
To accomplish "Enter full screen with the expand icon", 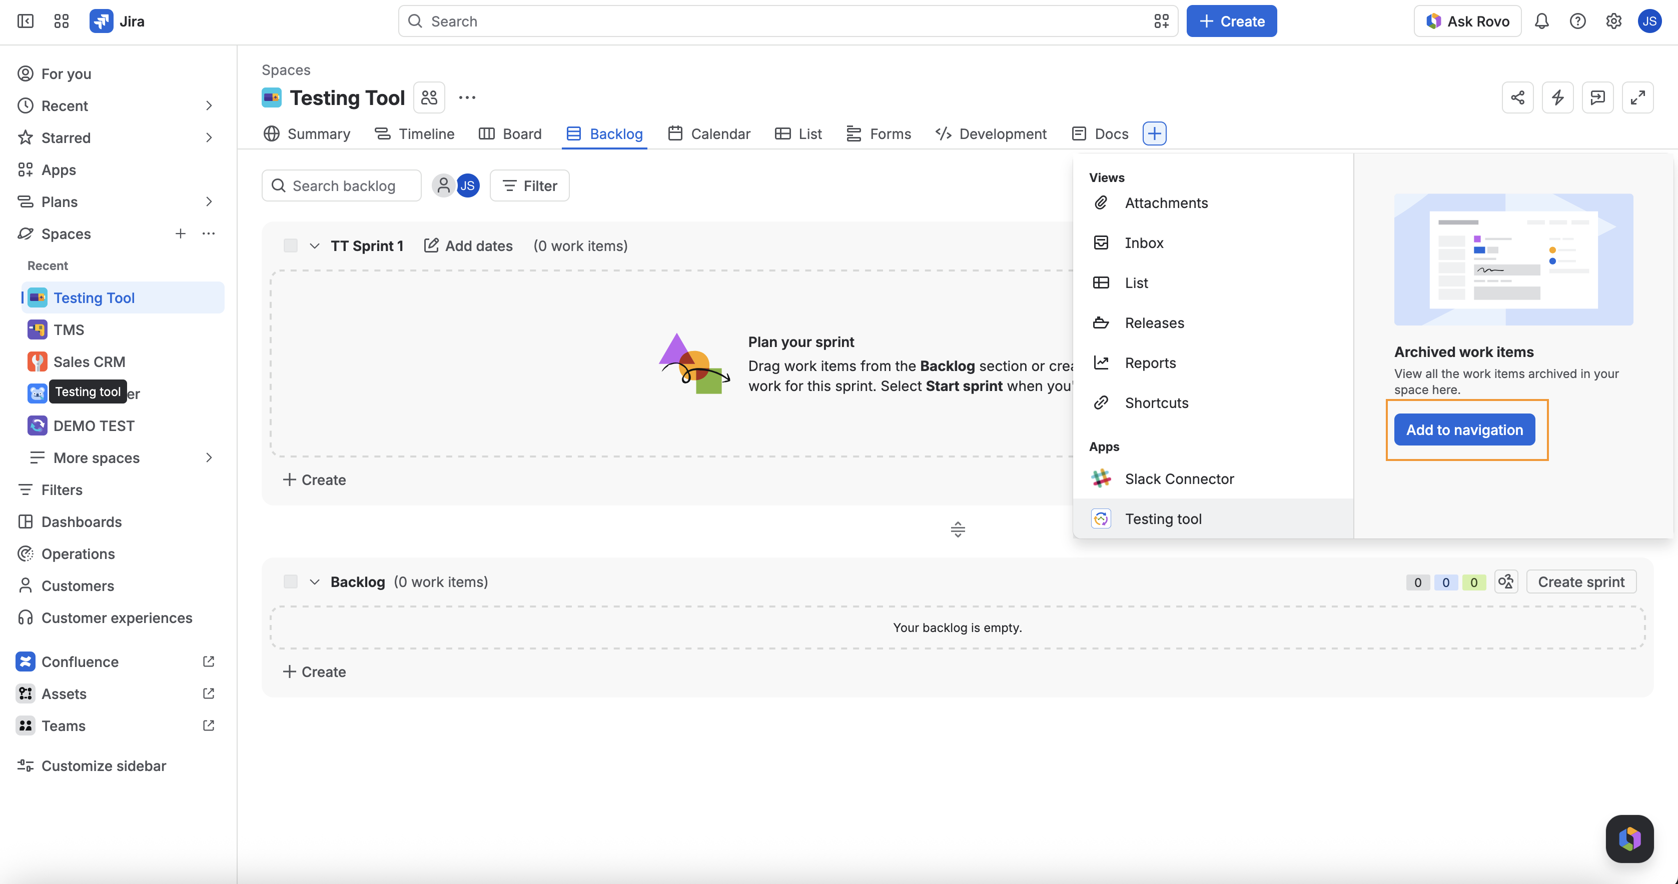I will pyautogui.click(x=1637, y=97).
